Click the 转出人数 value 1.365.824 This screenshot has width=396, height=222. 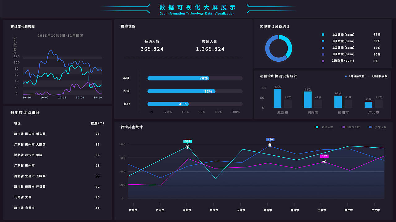click(210, 49)
